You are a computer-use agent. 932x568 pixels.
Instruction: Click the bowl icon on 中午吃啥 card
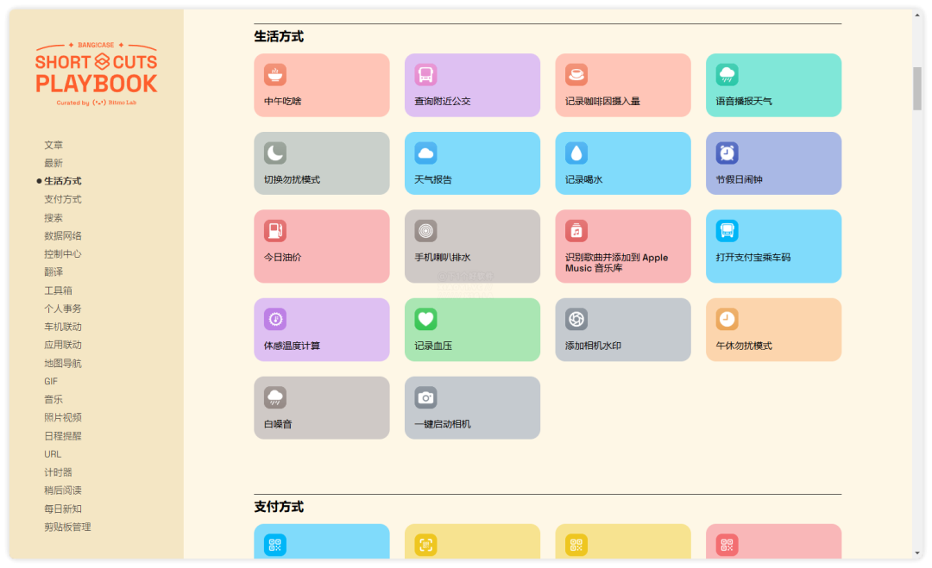275,75
